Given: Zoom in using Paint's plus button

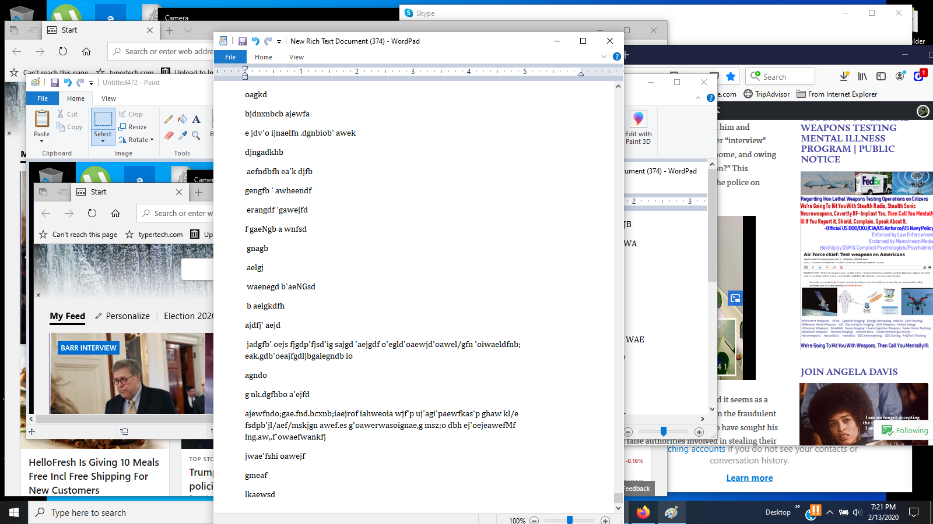Looking at the screenshot, I should (x=699, y=432).
